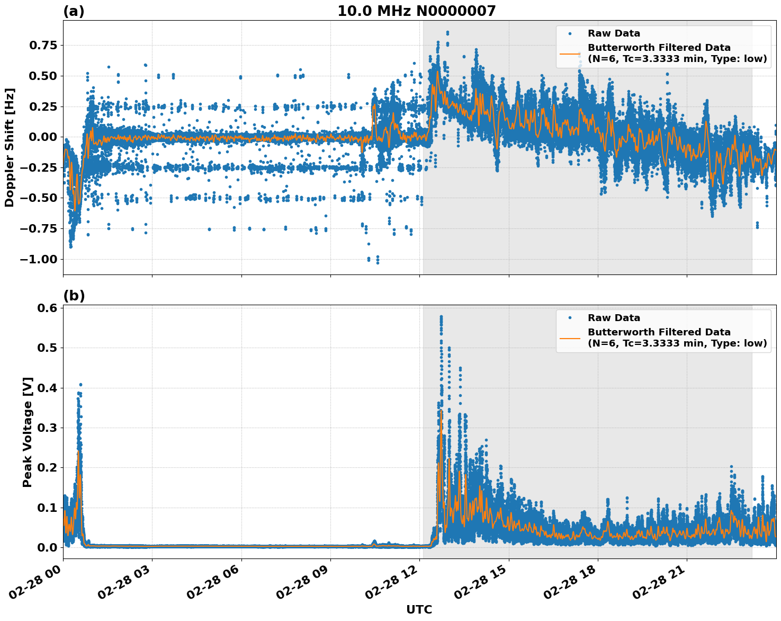Screen dimensions: 781x621
Task: Click the 02-28 00 time tick label
Action: (37, 581)
